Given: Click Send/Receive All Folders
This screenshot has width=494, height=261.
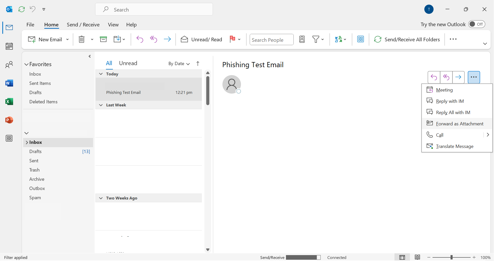Looking at the screenshot, I should pyautogui.click(x=407, y=39).
